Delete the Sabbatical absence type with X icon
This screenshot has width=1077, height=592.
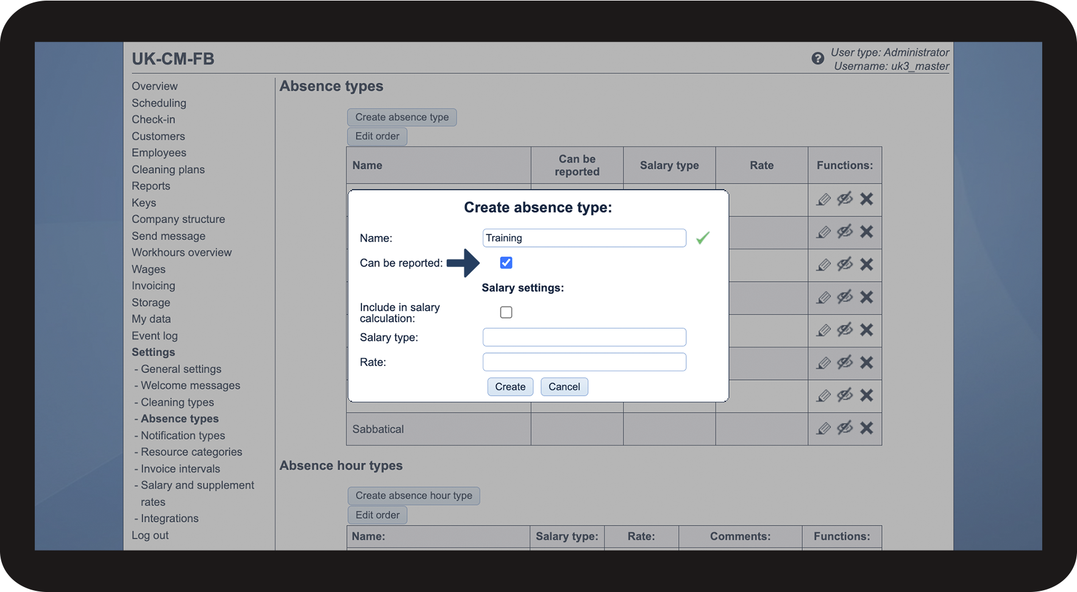pos(866,428)
